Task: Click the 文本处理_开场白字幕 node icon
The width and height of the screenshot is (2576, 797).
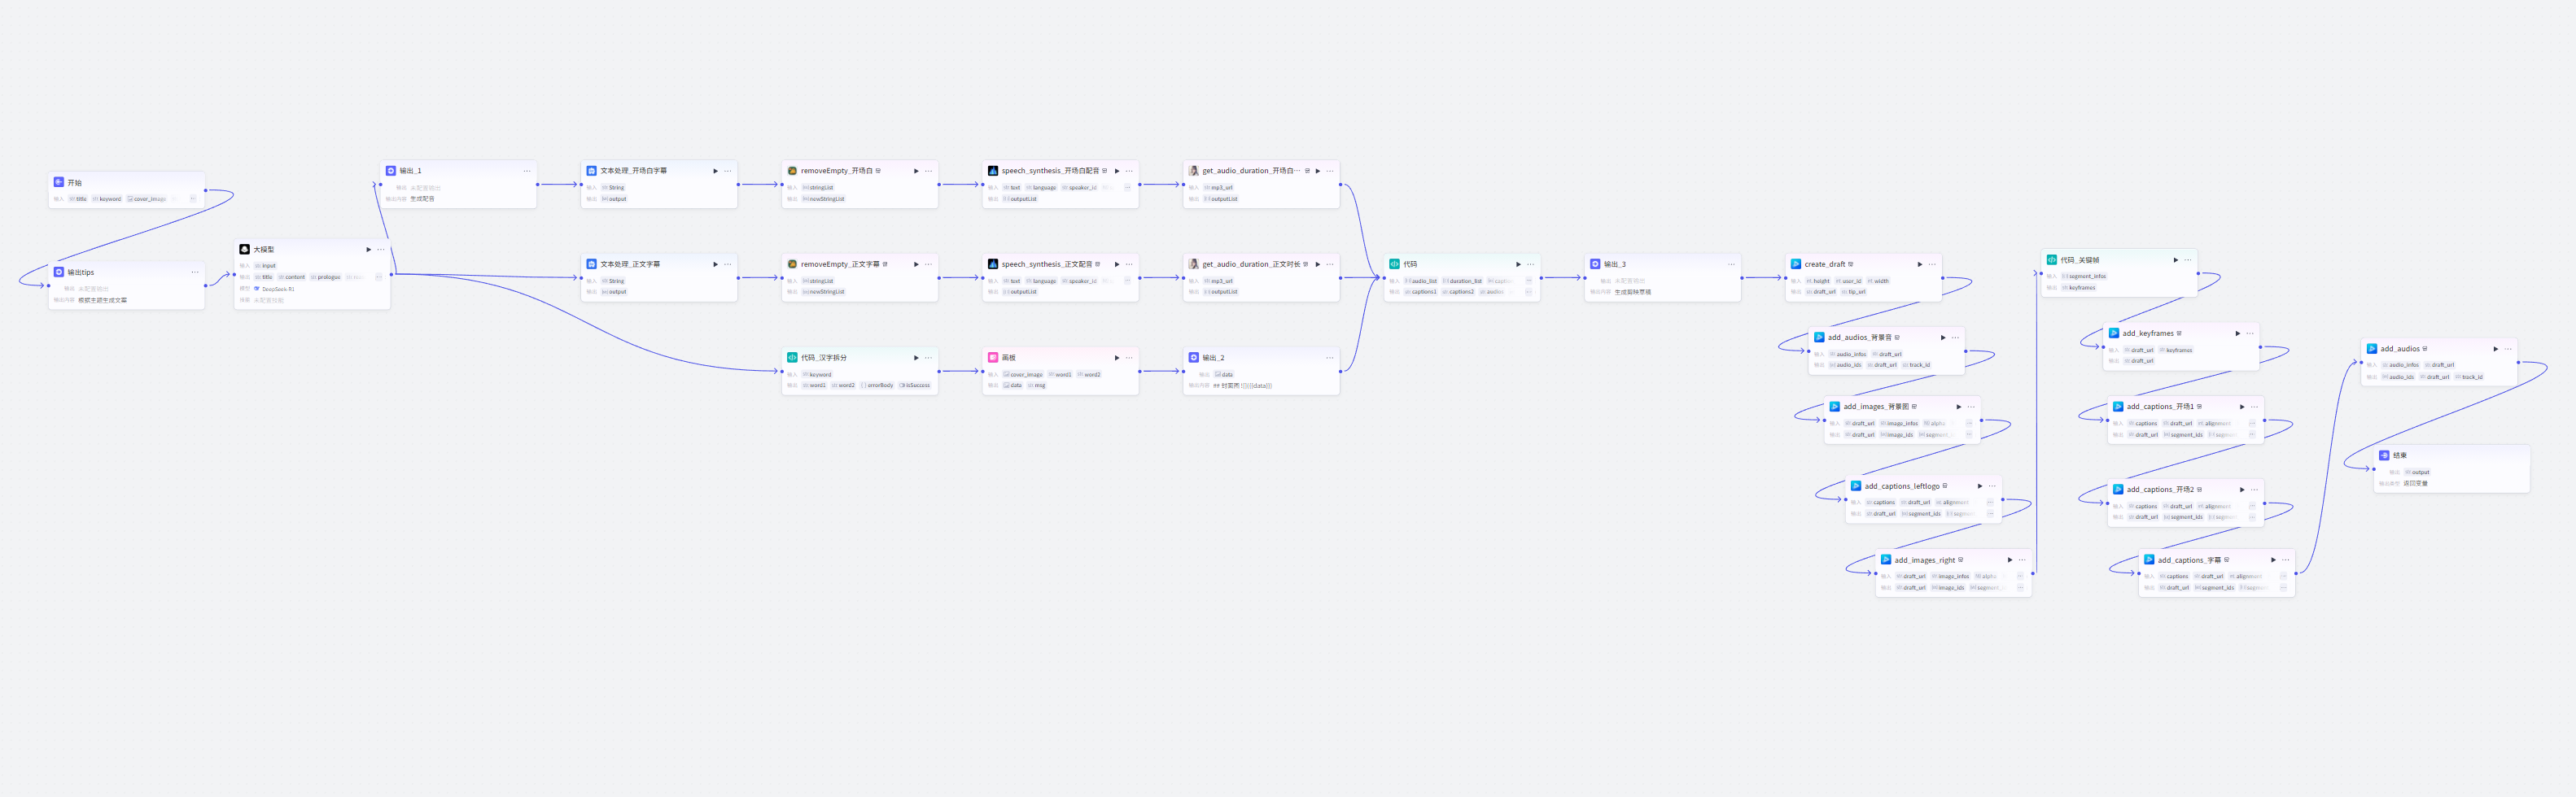Action: click(x=592, y=171)
